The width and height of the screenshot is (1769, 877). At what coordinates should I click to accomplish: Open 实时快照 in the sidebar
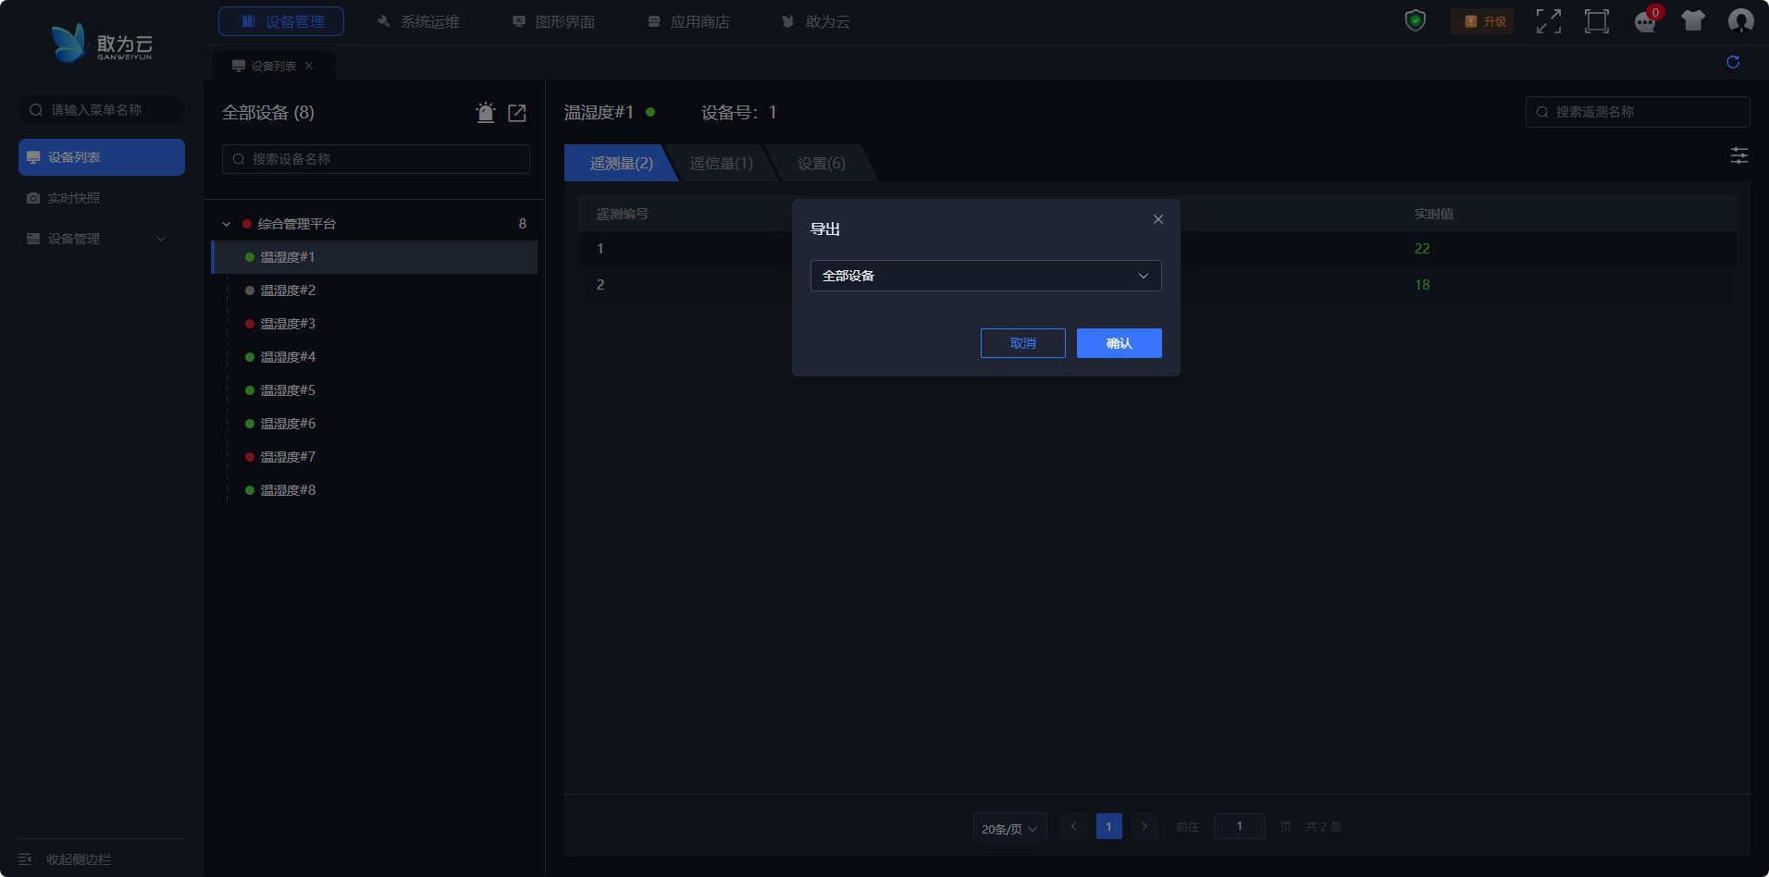(102, 198)
